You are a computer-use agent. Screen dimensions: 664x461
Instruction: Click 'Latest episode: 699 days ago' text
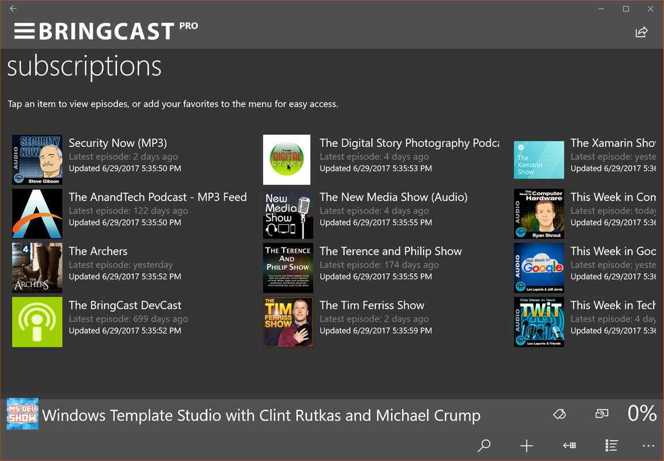128,319
